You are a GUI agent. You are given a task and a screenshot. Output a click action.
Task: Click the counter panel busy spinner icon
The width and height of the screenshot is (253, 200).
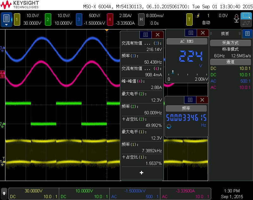[169, 126]
